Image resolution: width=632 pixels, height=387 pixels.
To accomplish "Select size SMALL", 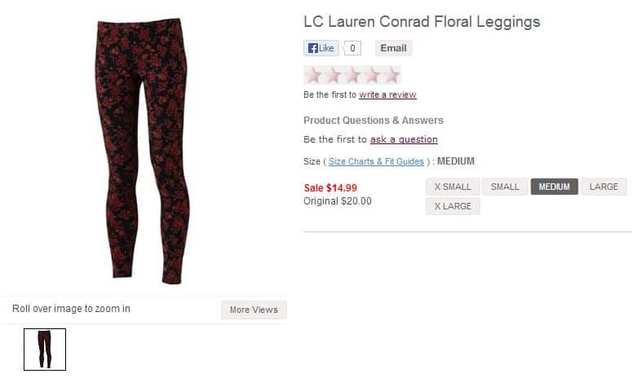I will [x=505, y=187].
